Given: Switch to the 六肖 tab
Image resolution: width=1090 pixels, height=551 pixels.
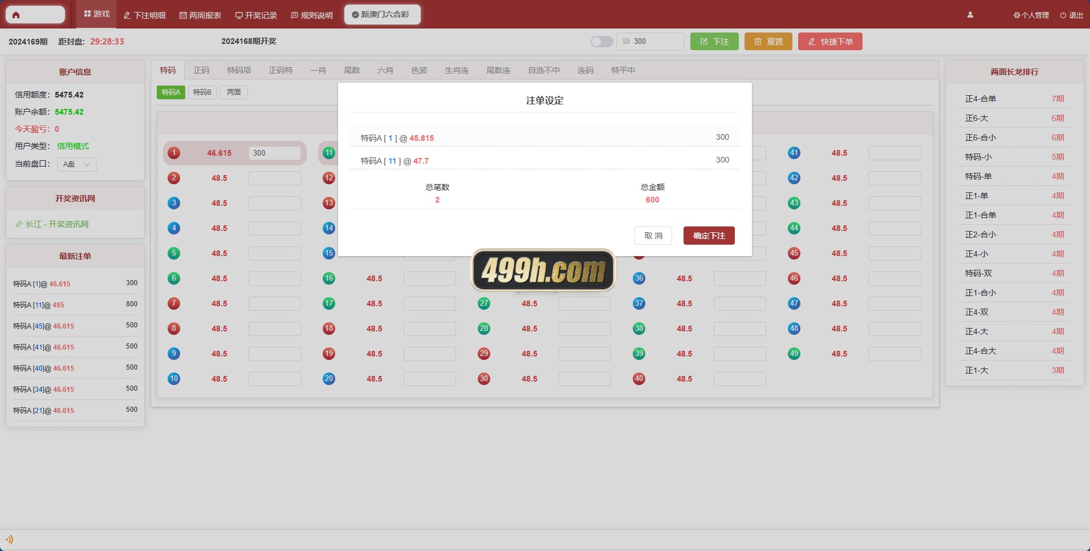Looking at the screenshot, I should [385, 70].
